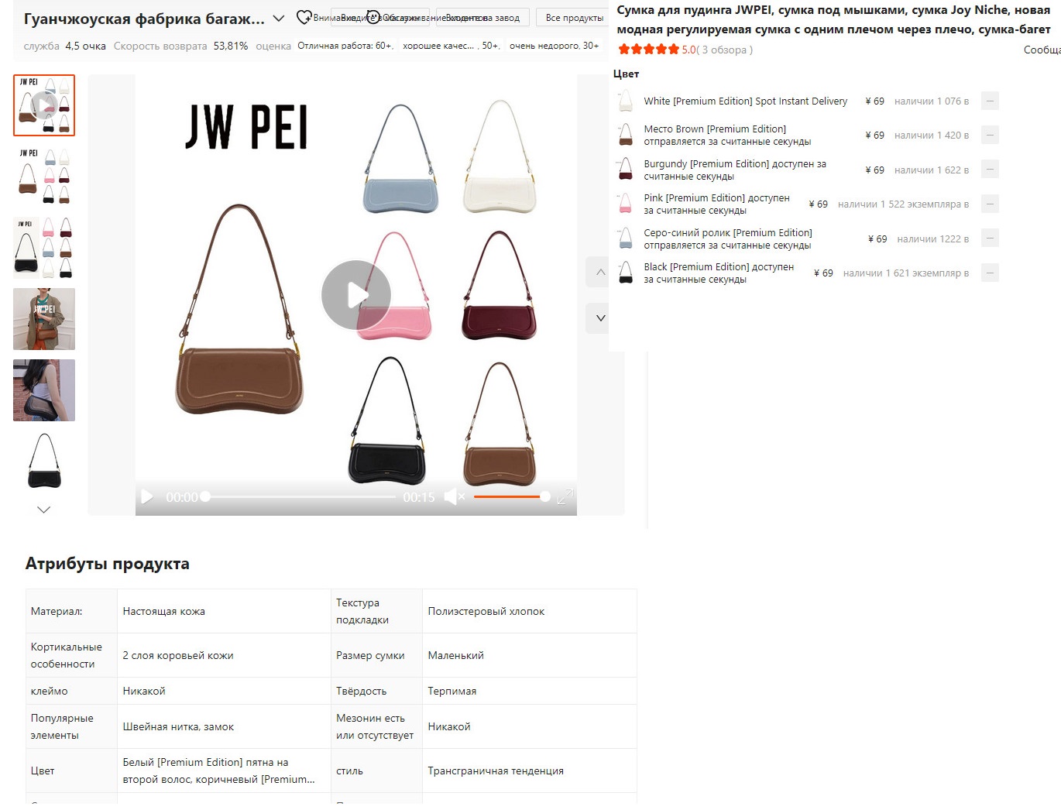Click the down arrow beside the video

[x=600, y=318]
